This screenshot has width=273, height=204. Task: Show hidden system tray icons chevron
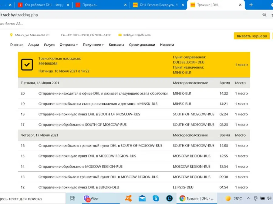coord(249,198)
